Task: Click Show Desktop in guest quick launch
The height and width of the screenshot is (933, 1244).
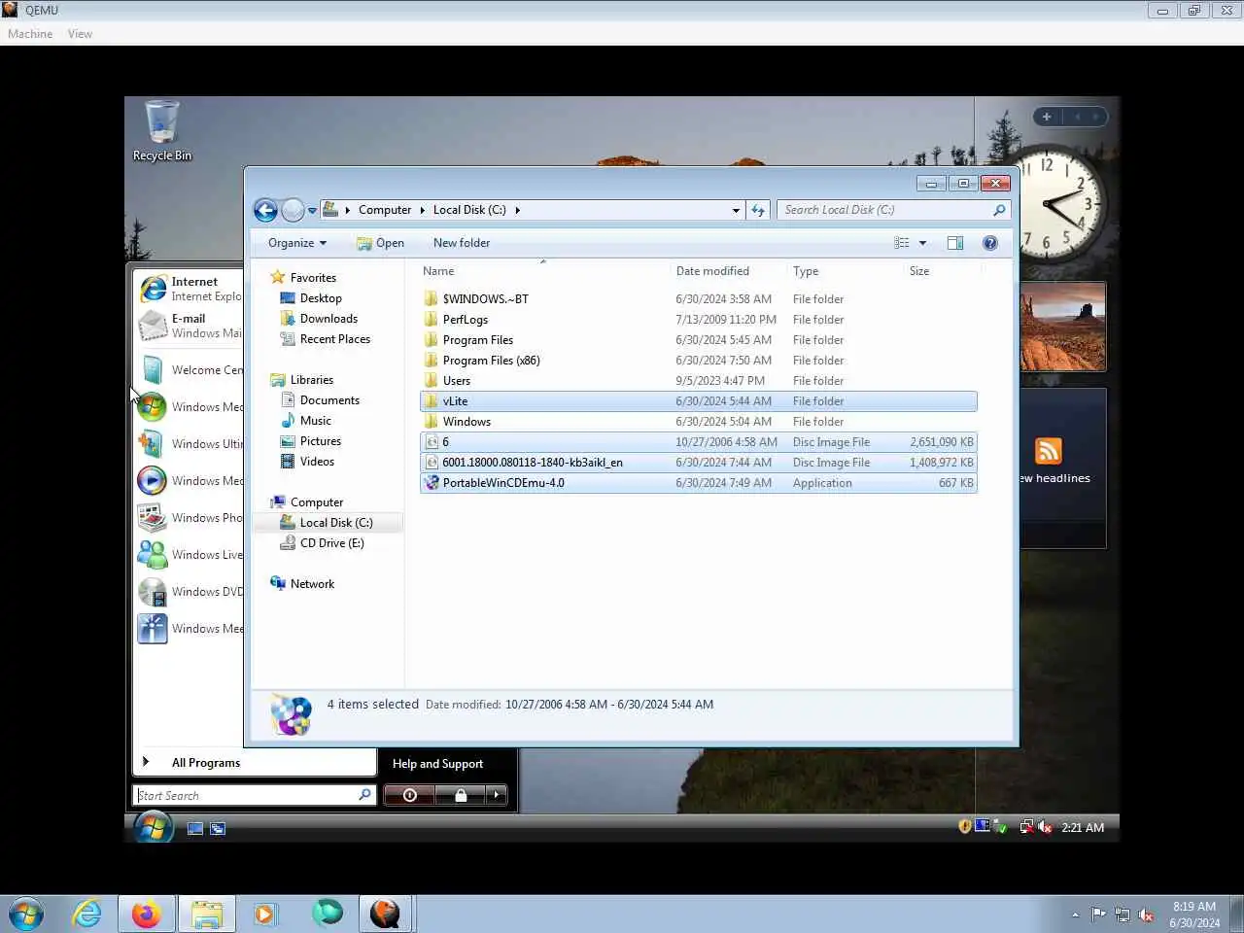Action: click(x=195, y=829)
